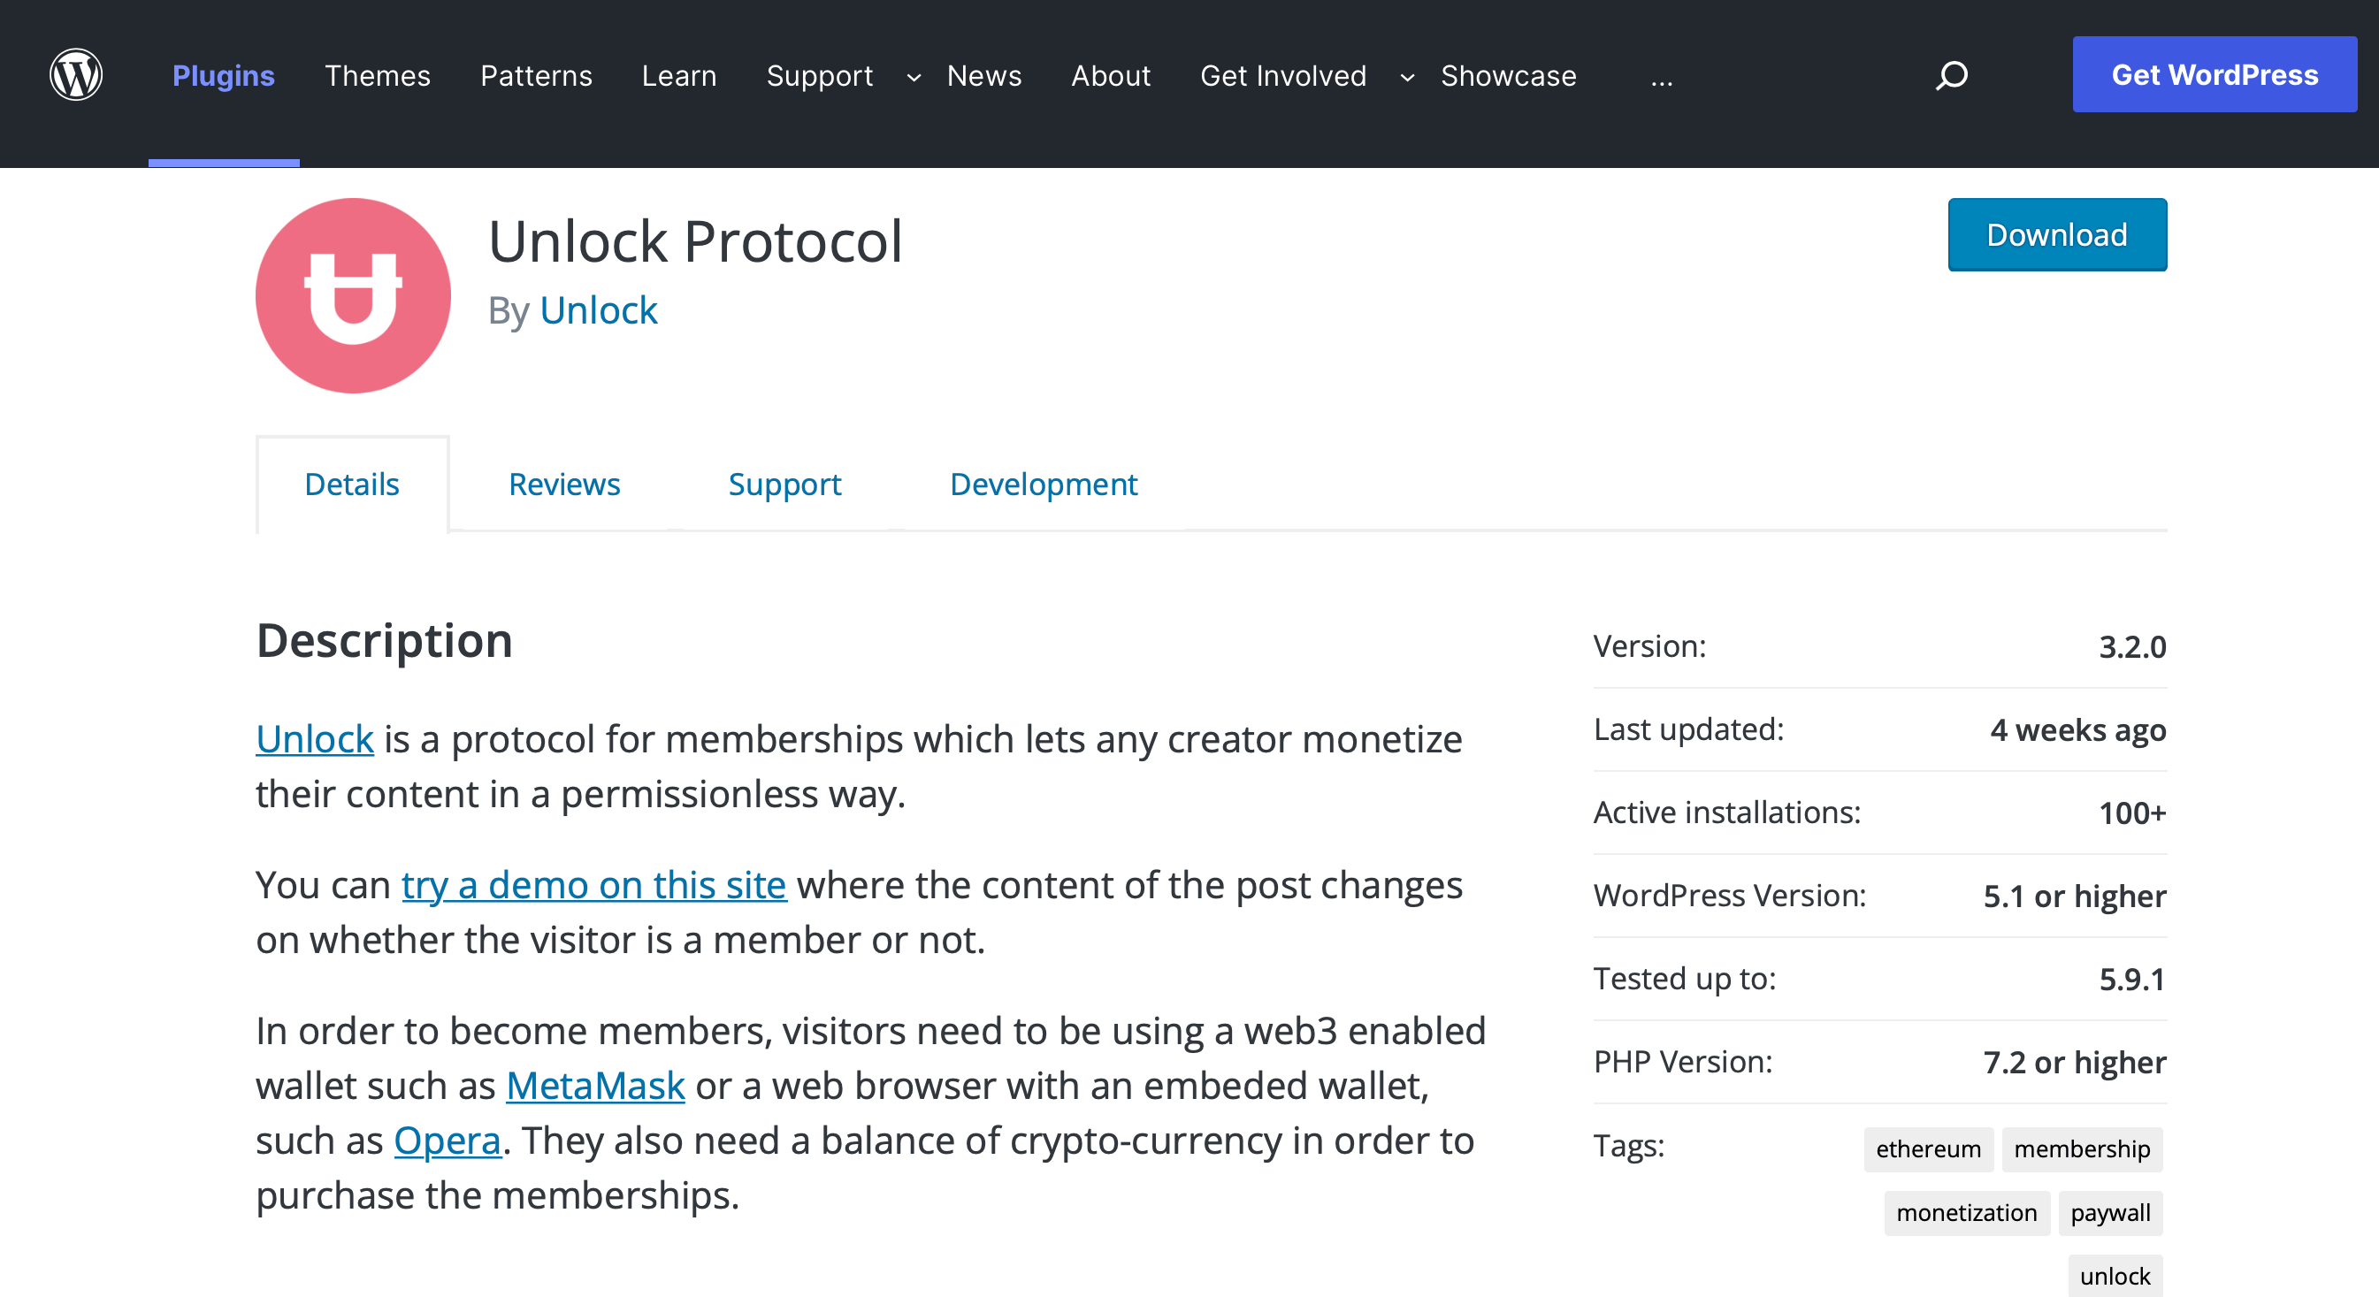Click the Download button

point(2057,234)
